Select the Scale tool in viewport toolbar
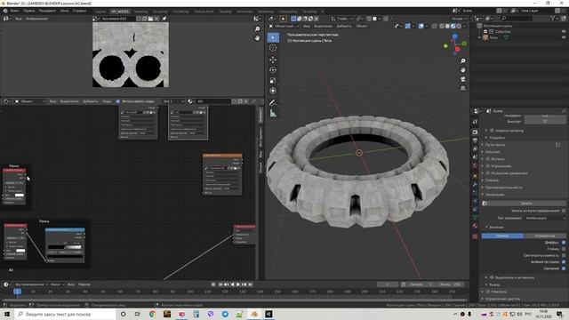This screenshot has width=569, height=320. pyautogui.click(x=273, y=80)
